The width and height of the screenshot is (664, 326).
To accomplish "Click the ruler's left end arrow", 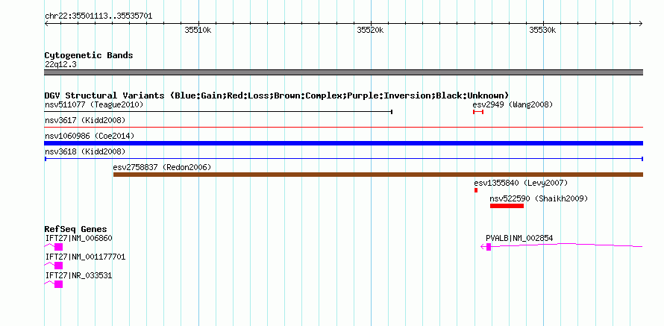I will point(46,23).
